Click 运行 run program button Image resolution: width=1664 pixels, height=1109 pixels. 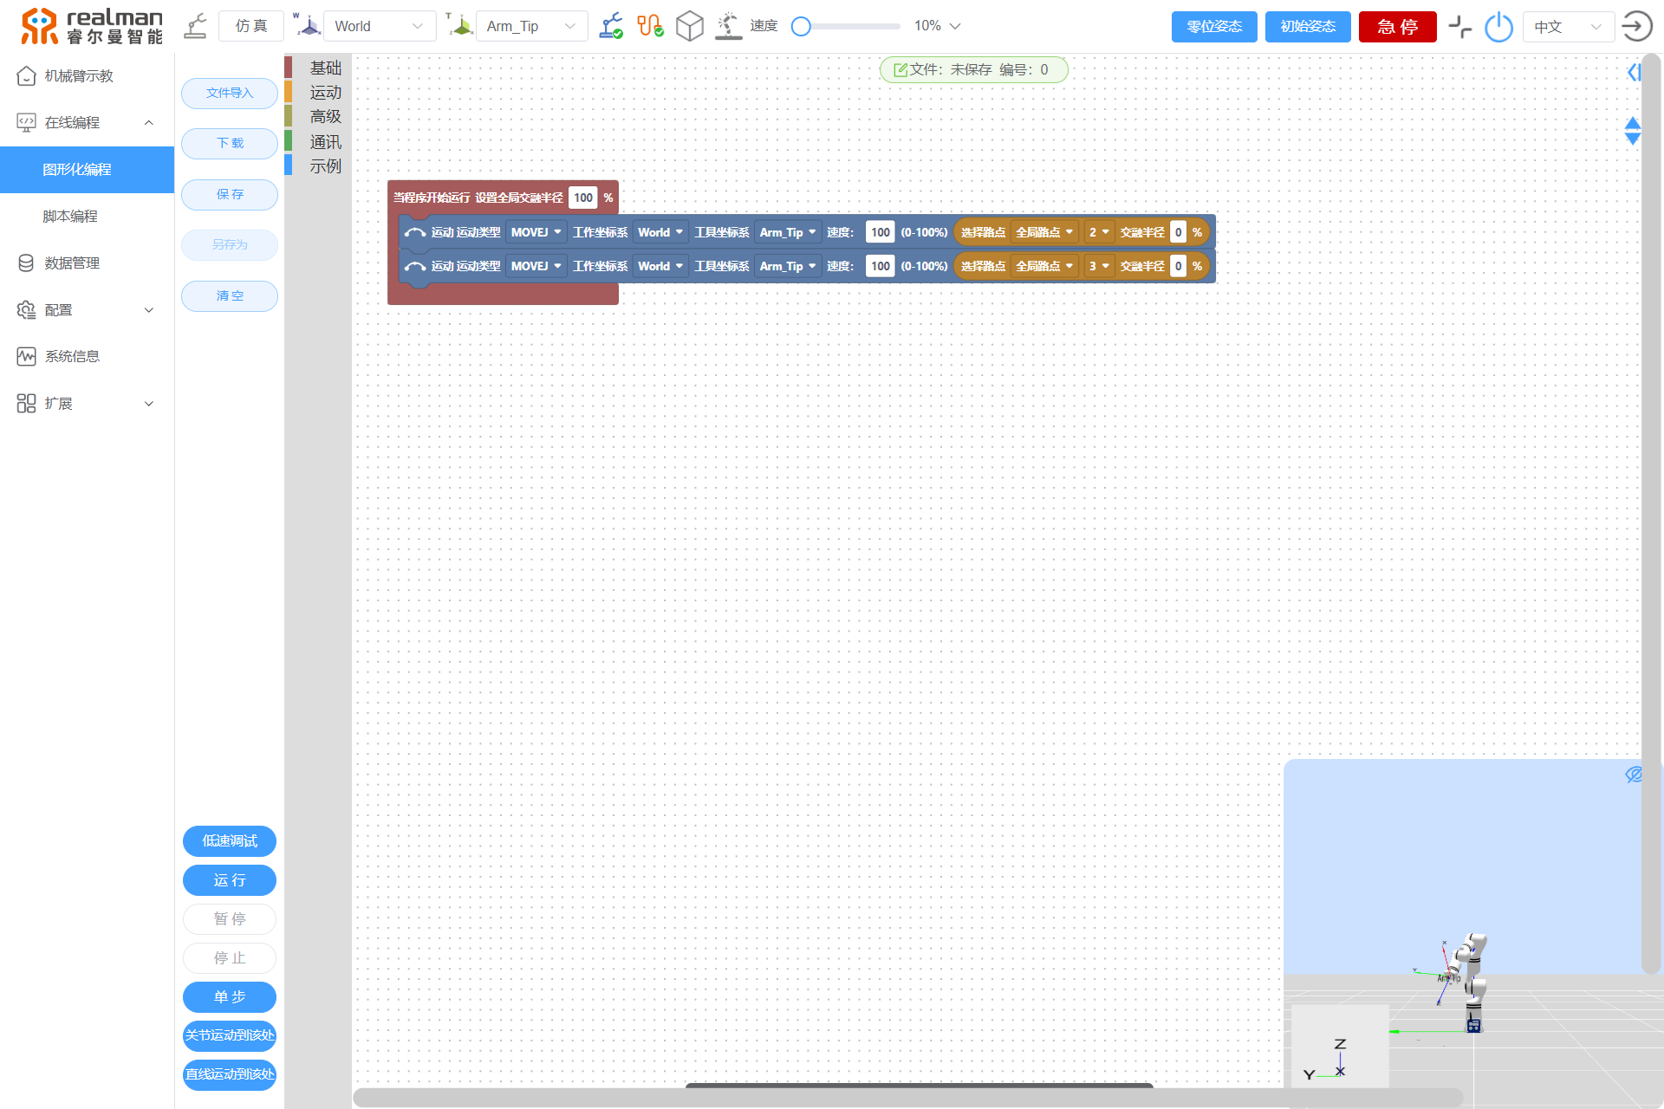(231, 881)
